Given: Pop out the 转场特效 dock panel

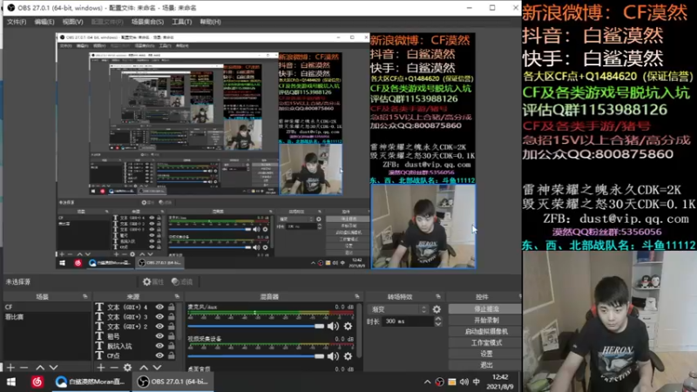Looking at the screenshot, I should coord(438,296).
